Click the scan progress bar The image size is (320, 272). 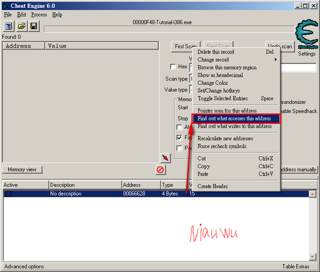169,29
